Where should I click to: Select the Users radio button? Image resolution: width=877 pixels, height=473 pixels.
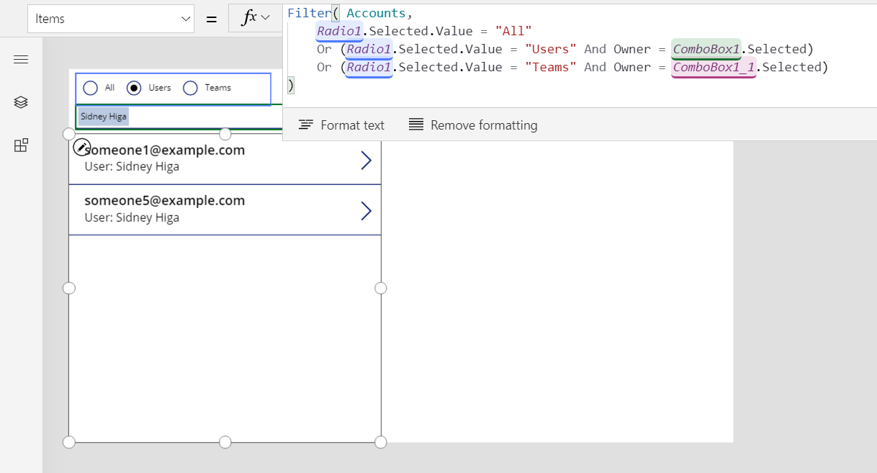pyautogui.click(x=134, y=88)
